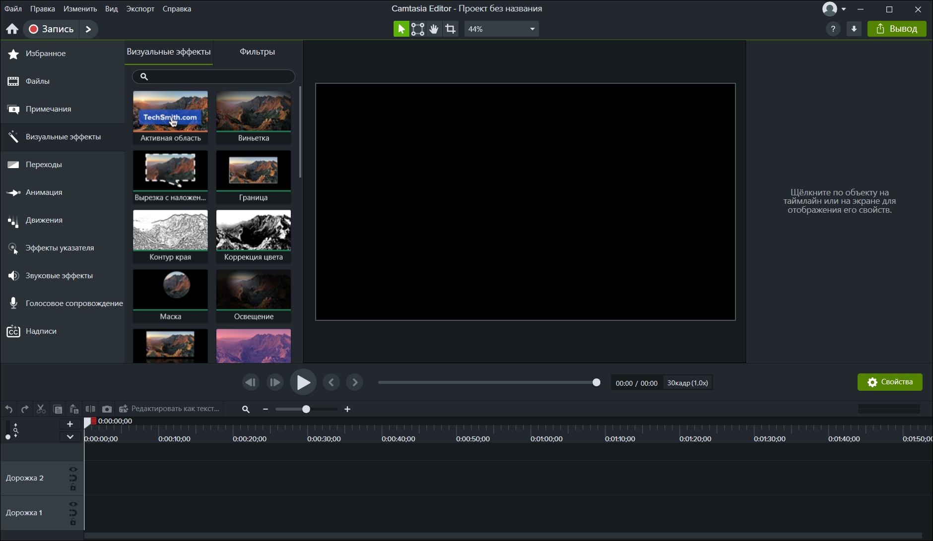Select the Виньетка effect thumbnail
The image size is (933, 541).
point(254,117)
